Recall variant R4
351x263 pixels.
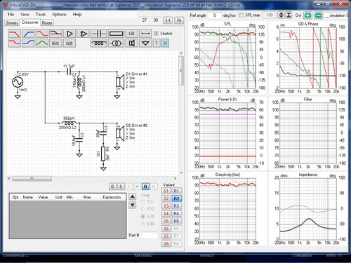click(x=176, y=213)
